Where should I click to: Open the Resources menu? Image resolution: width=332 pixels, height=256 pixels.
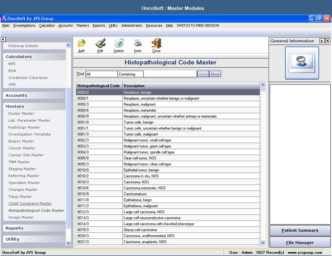(154, 25)
